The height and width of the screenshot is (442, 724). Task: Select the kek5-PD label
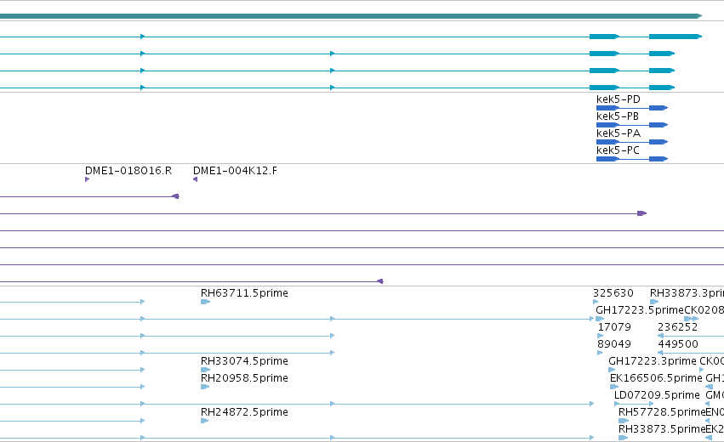point(619,99)
